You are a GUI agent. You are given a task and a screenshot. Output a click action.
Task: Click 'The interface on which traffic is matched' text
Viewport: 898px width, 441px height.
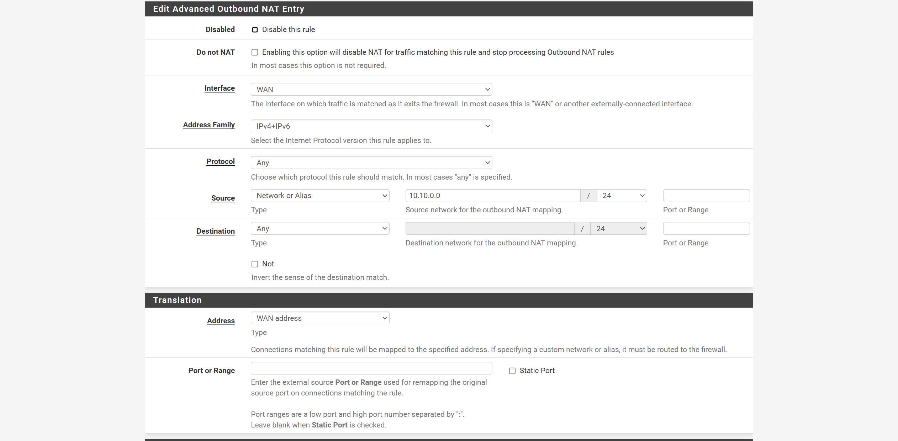tap(472, 104)
